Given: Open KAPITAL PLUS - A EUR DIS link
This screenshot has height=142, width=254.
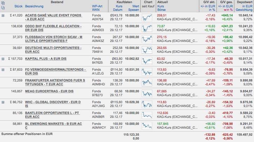Looking at the screenshot, I should pyautogui.click(x=46, y=59).
